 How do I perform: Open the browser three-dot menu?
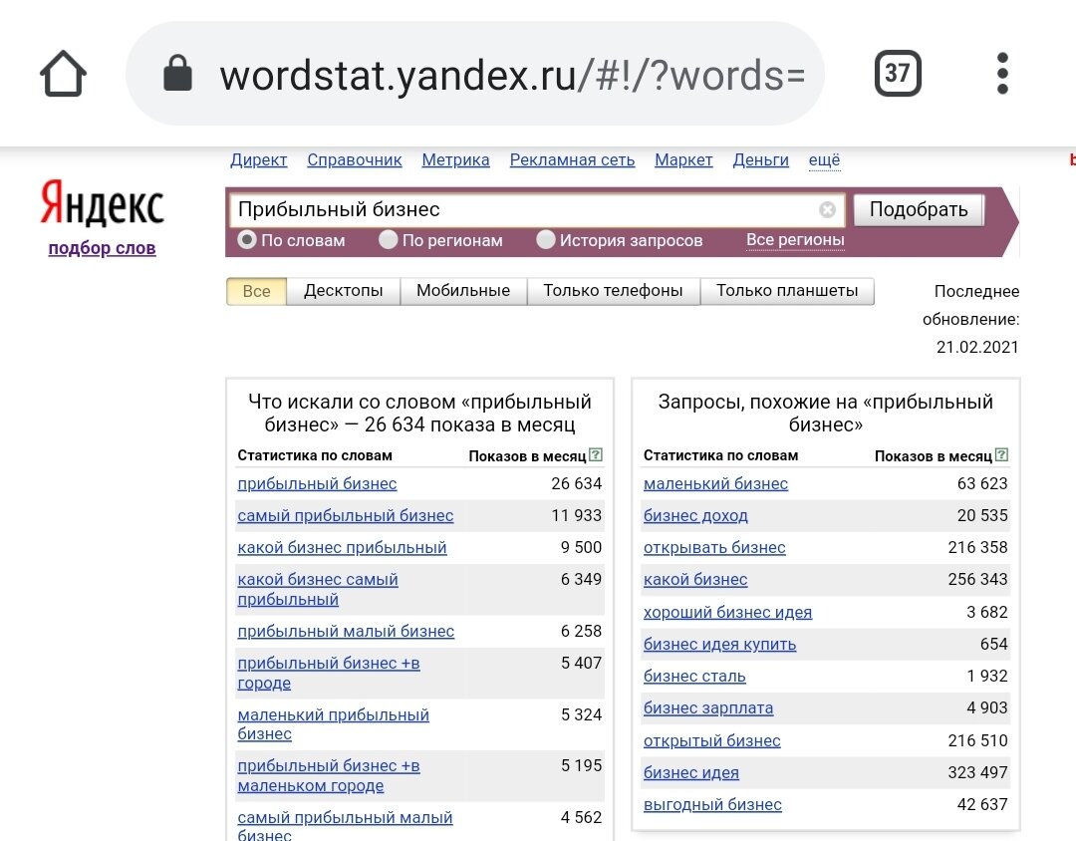[x=1002, y=74]
